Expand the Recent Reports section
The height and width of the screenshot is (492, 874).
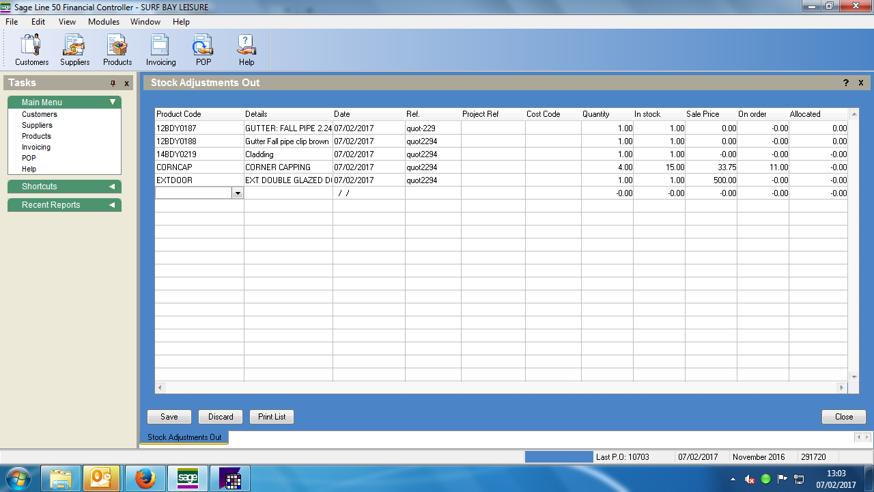[112, 205]
